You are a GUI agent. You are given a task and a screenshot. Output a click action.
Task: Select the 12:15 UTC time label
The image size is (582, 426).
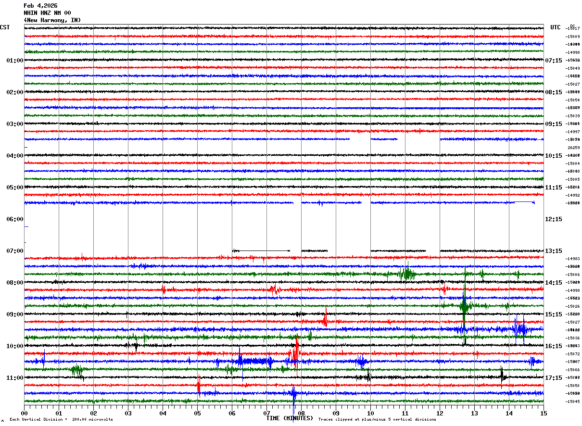(x=554, y=219)
